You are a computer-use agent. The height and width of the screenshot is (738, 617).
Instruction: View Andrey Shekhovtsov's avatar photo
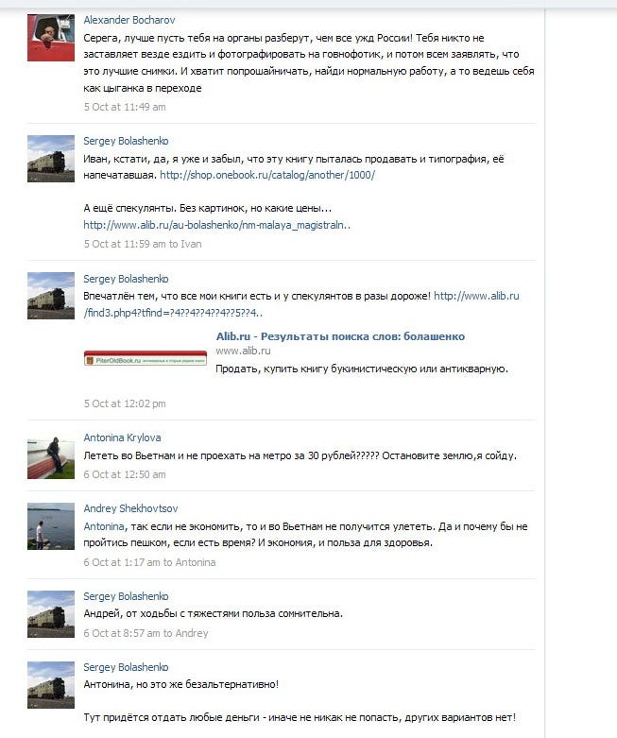point(51,526)
